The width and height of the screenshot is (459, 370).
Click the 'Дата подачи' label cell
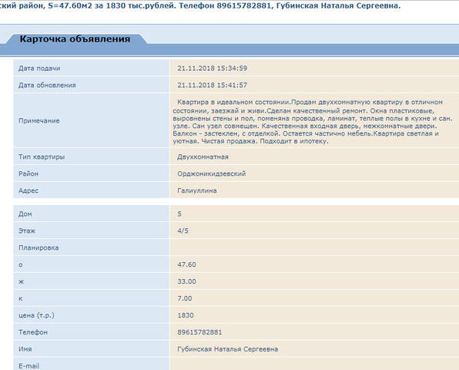click(x=91, y=69)
